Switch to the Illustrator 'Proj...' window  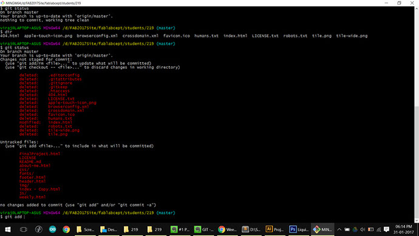click(274, 229)
